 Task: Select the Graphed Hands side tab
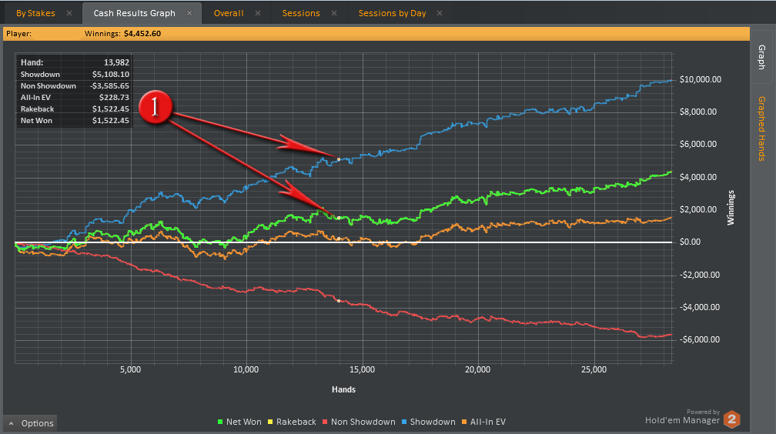761,129
